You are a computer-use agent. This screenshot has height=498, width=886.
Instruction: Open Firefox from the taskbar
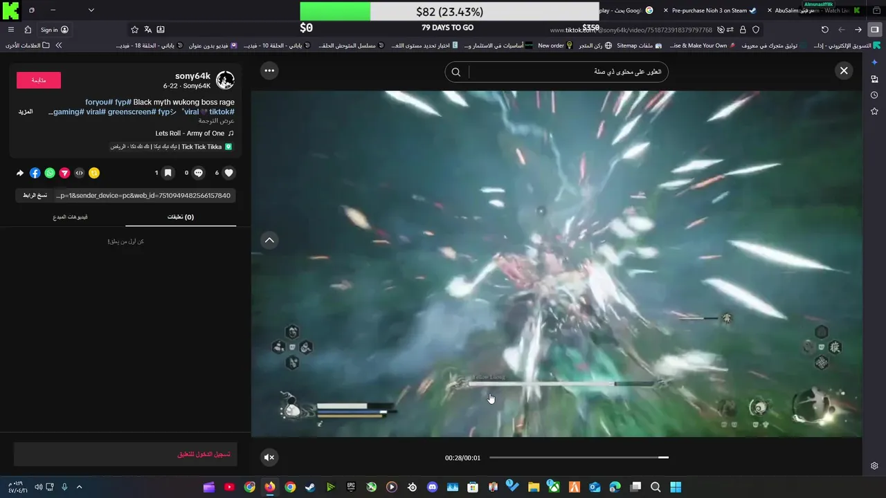[269, 487]
